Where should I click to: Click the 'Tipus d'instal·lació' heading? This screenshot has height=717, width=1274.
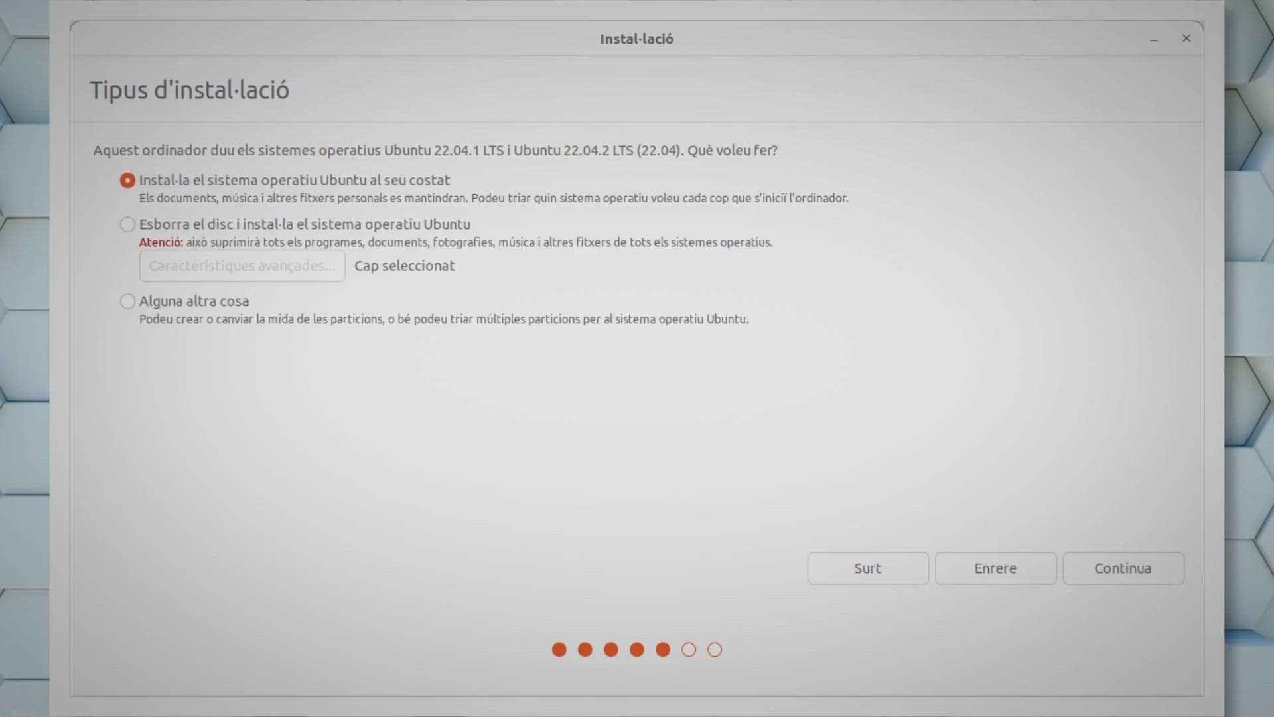tap(189, 90)
